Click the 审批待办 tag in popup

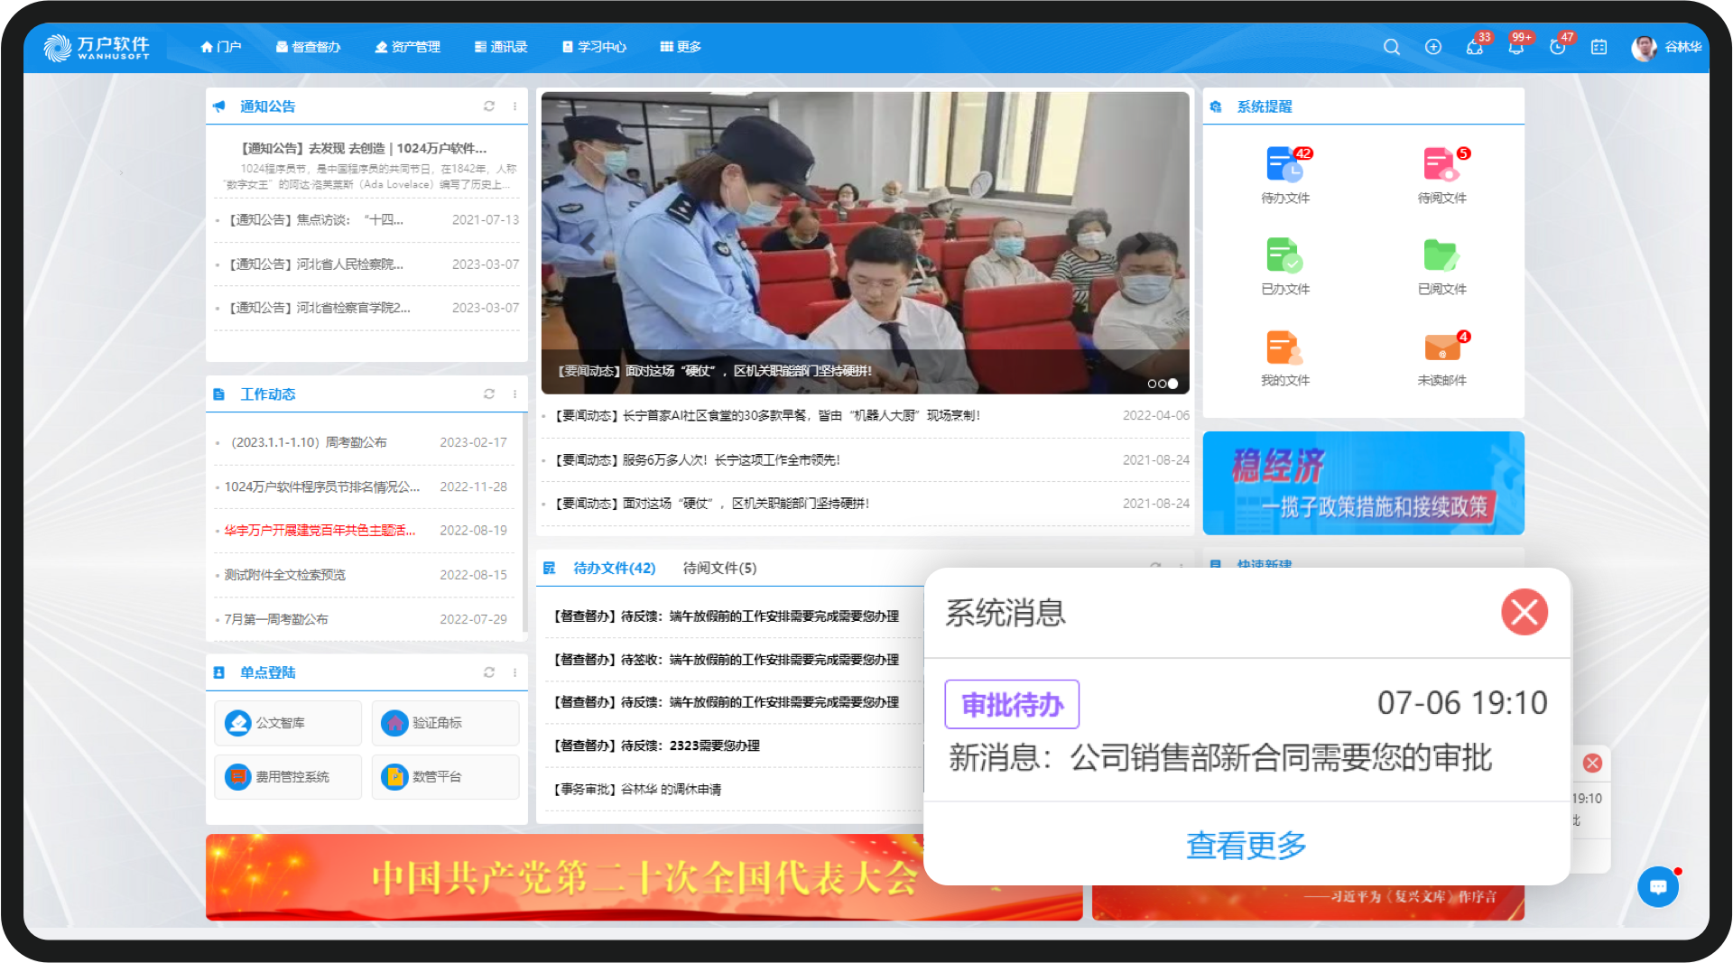1012,704
